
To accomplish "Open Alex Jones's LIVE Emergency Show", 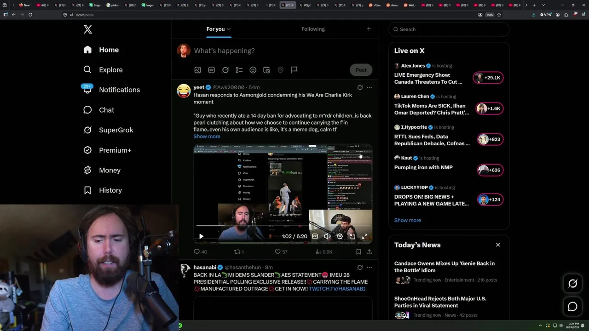I will click(x=449, y=74).
